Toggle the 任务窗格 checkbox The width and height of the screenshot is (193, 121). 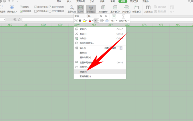click(x=21, y=11)
